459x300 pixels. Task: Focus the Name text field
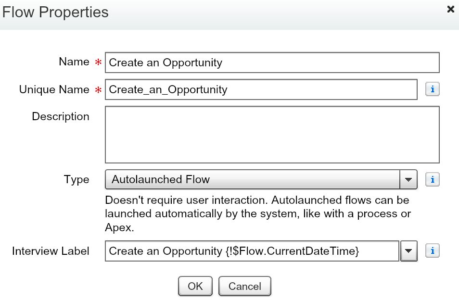(x=272, y=62)
